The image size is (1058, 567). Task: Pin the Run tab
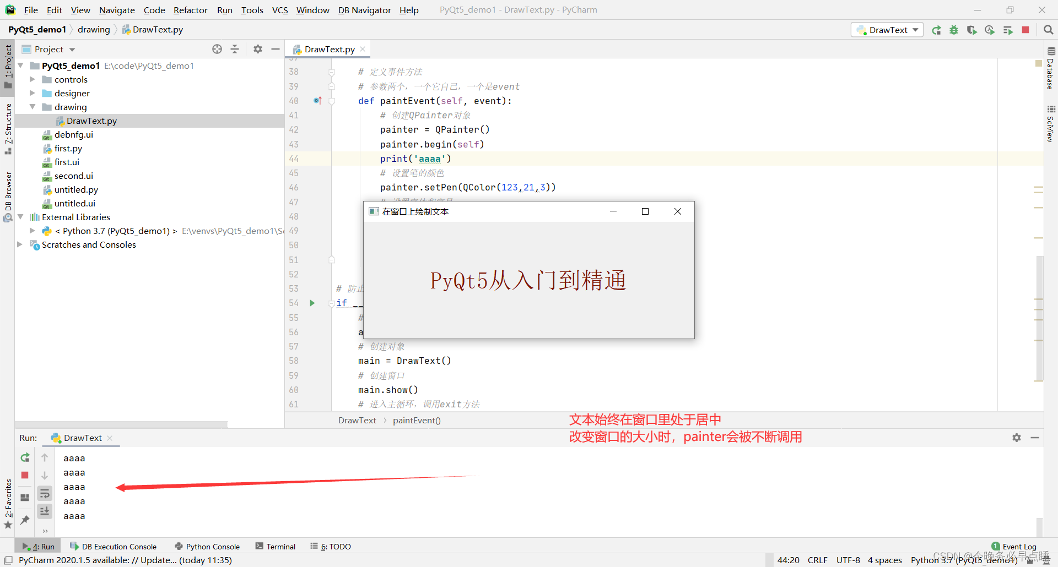(x=25, y=520)
